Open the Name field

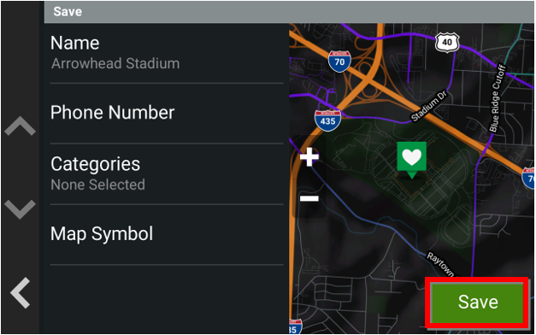[x=167, y=53]
